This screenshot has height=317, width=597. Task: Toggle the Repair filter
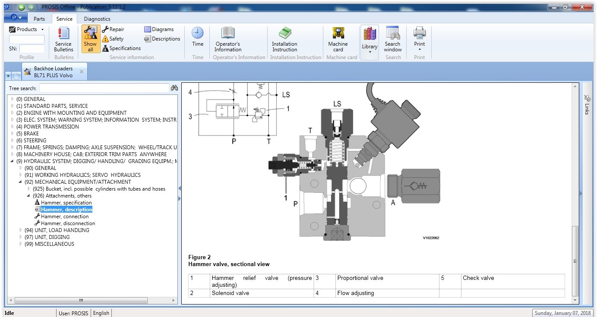[113, 29]
